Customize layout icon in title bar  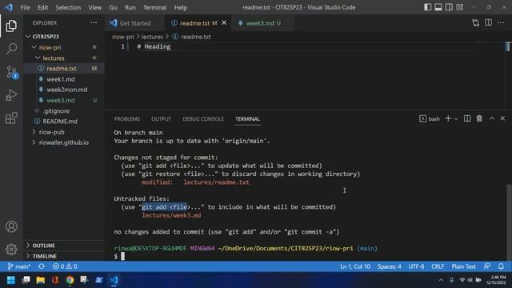(x=460, y=7)
